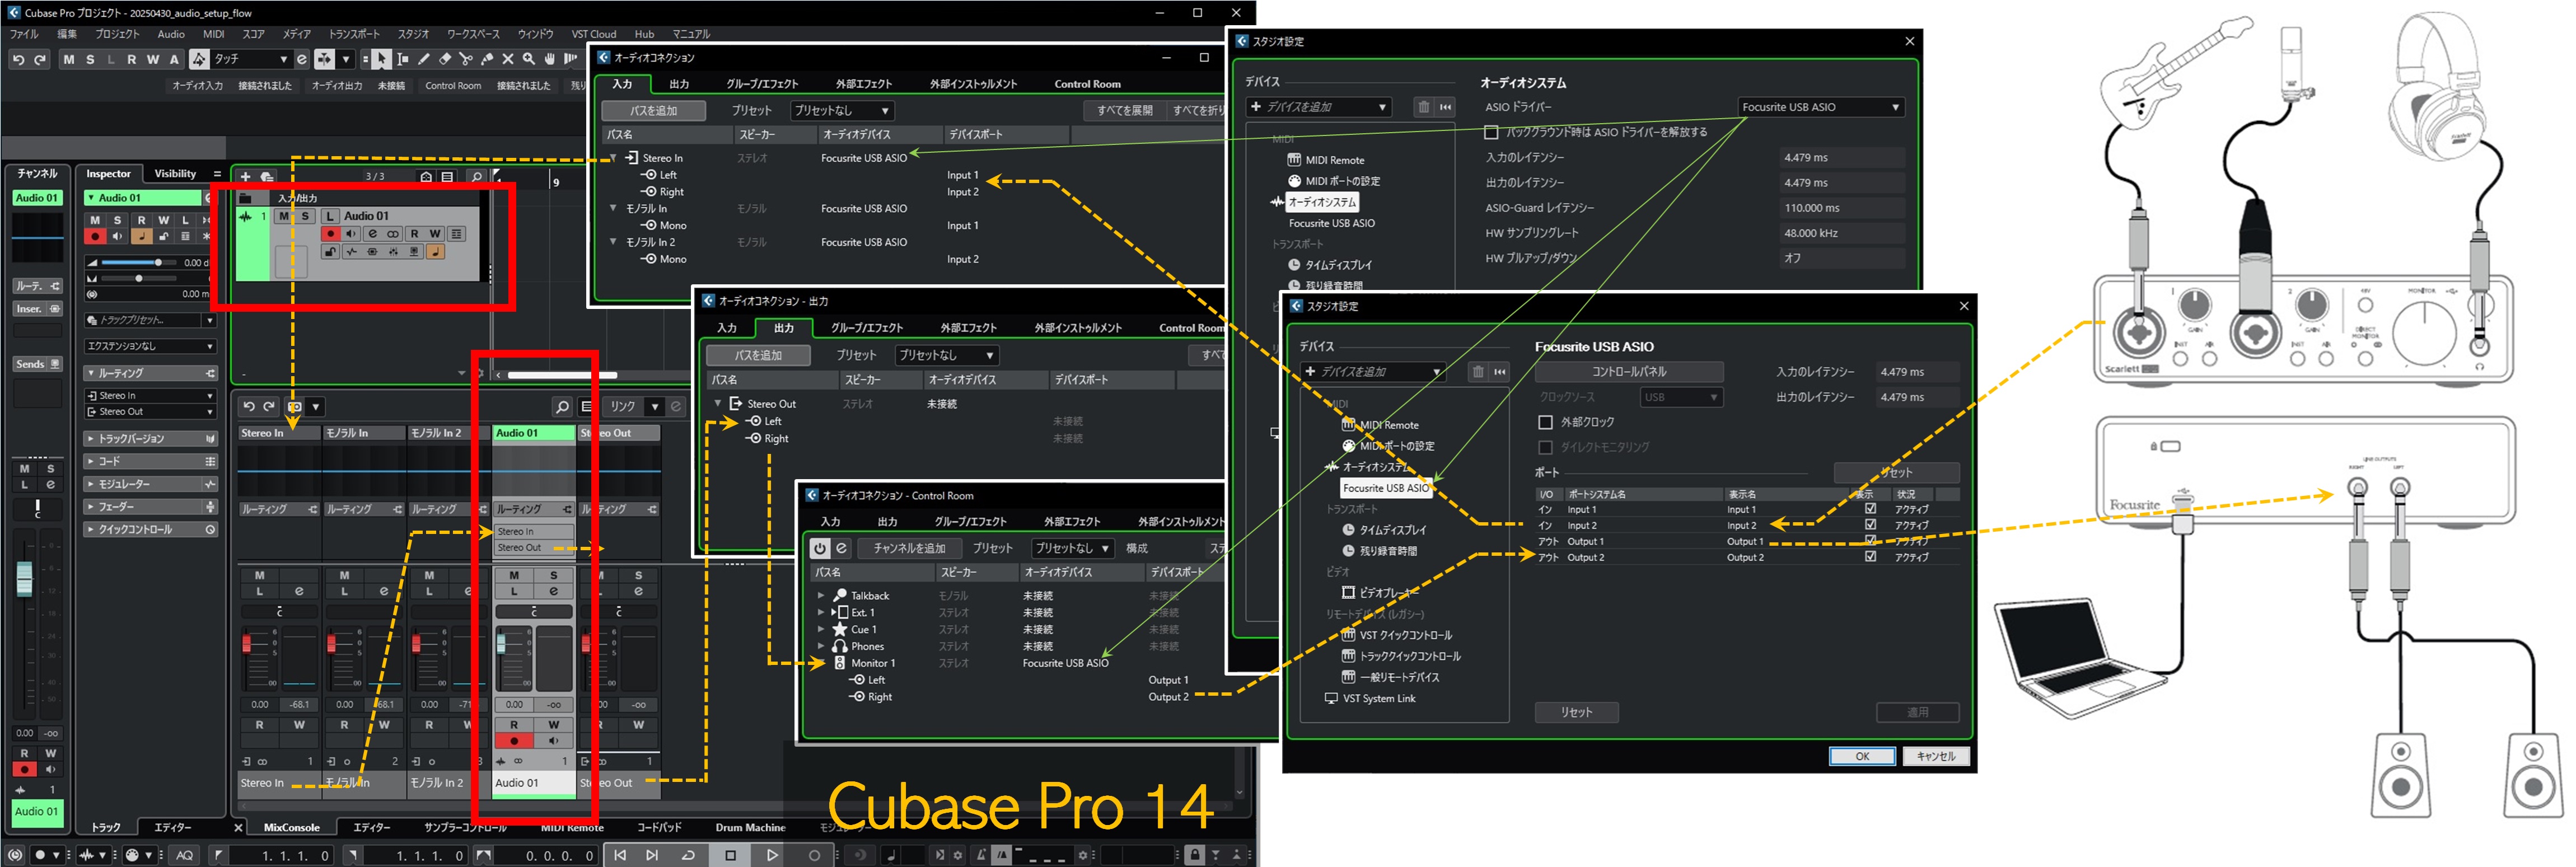The height and width of the screenshot is (867, 2576).
Task: Open the スタジオ menu
Action: 413,34
